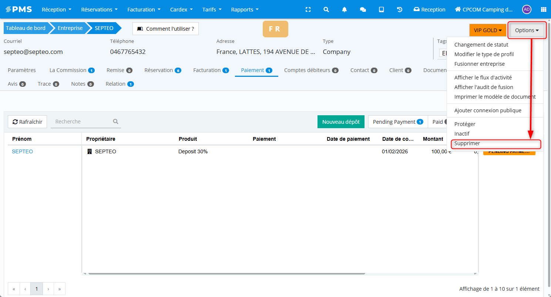Viewport: 551px width, 297px height.
Task: Expand the VIP GOLD dropdown
Action: click(x=487, y=30)
